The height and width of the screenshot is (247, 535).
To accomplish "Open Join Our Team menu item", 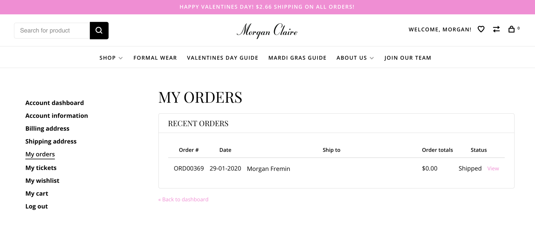I will (407, 58).
